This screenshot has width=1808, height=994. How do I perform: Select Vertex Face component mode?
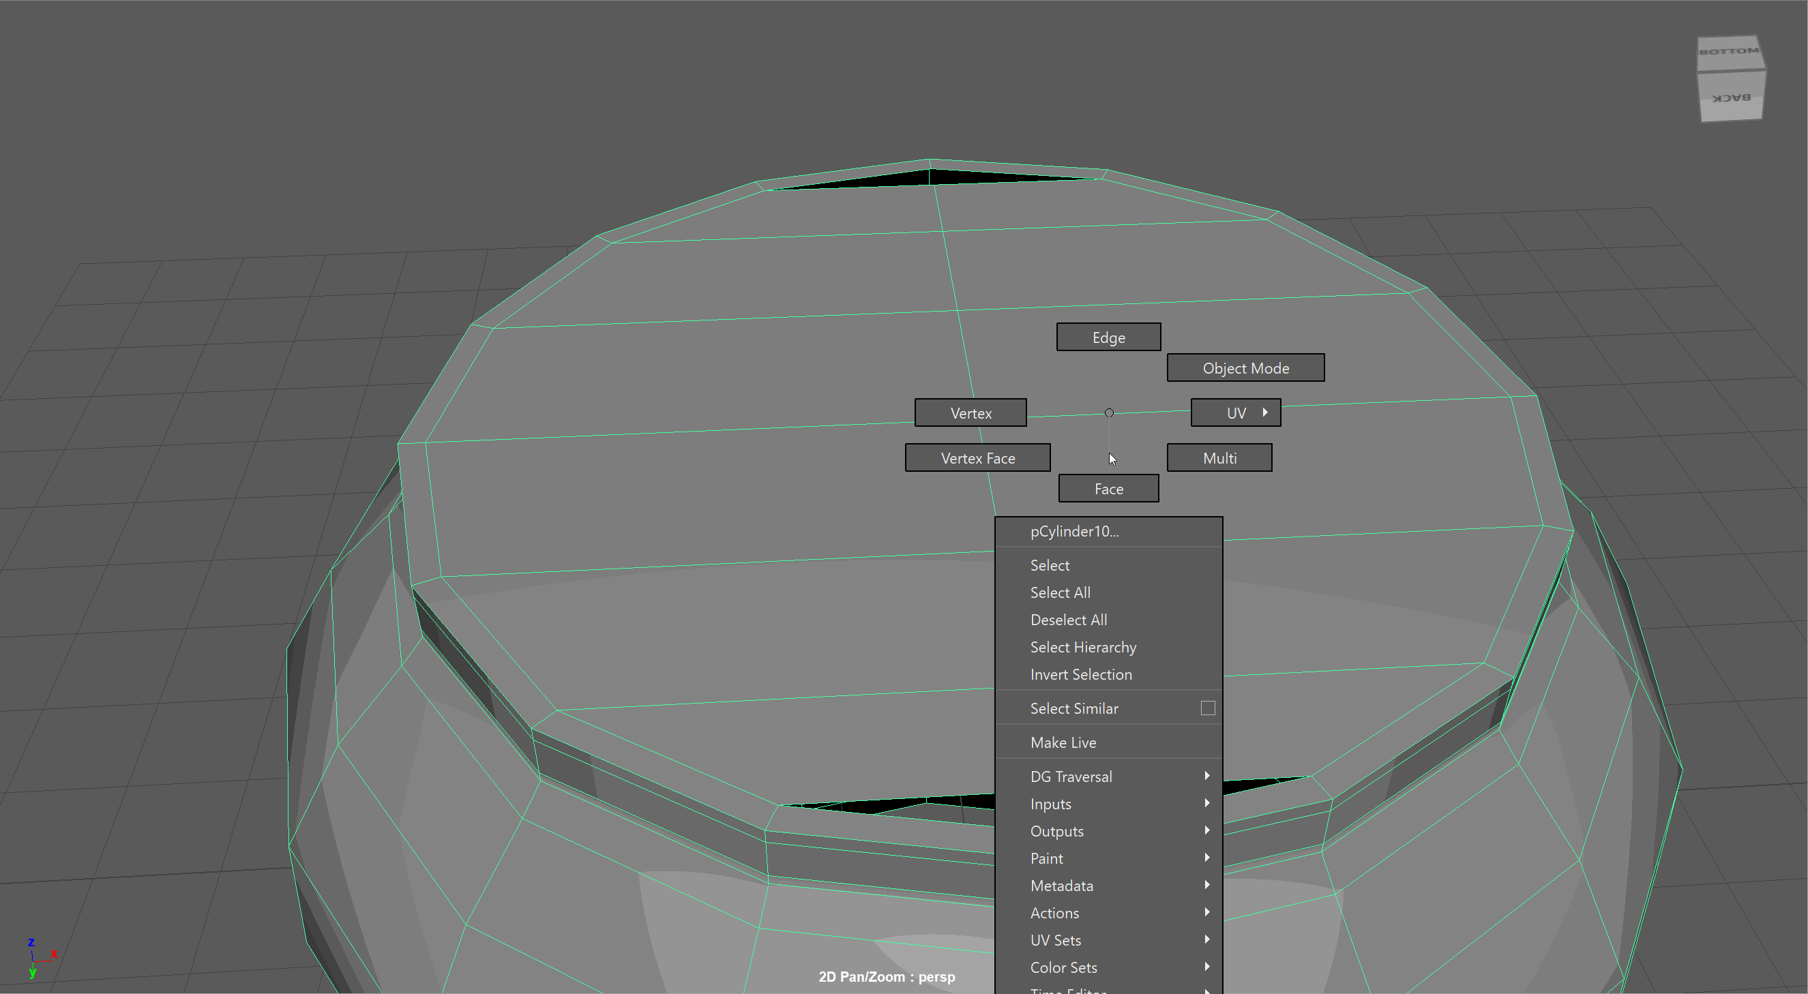point(977,458)
